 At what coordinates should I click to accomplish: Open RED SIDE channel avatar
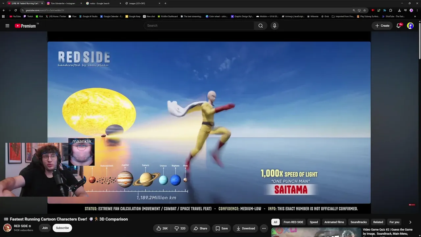tap(7, 228)
